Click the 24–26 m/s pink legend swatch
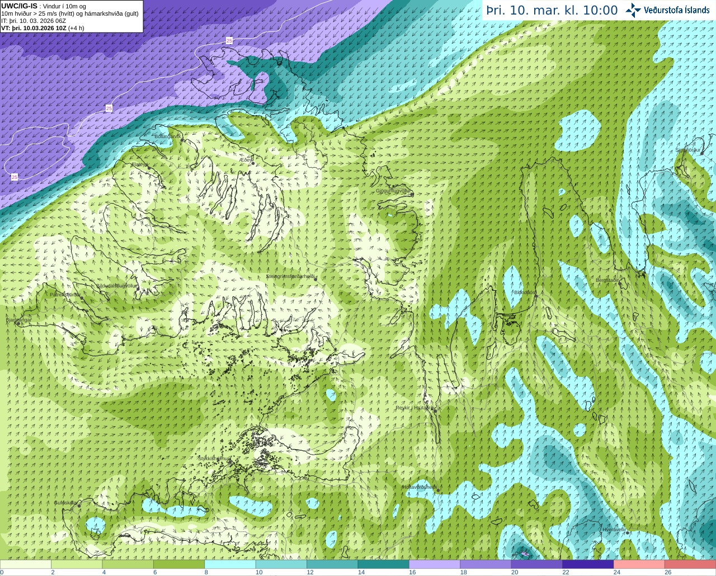The height and width of the screenshot is (576, 716). click(x=639, y=564)
